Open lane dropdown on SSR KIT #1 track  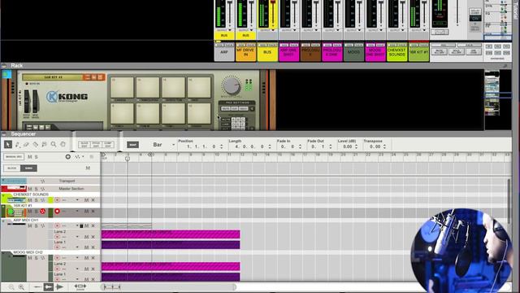click(77, 211)
